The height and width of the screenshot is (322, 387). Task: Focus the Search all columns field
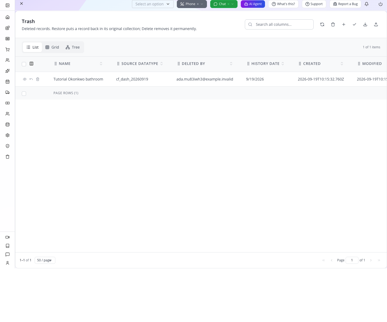279,24
